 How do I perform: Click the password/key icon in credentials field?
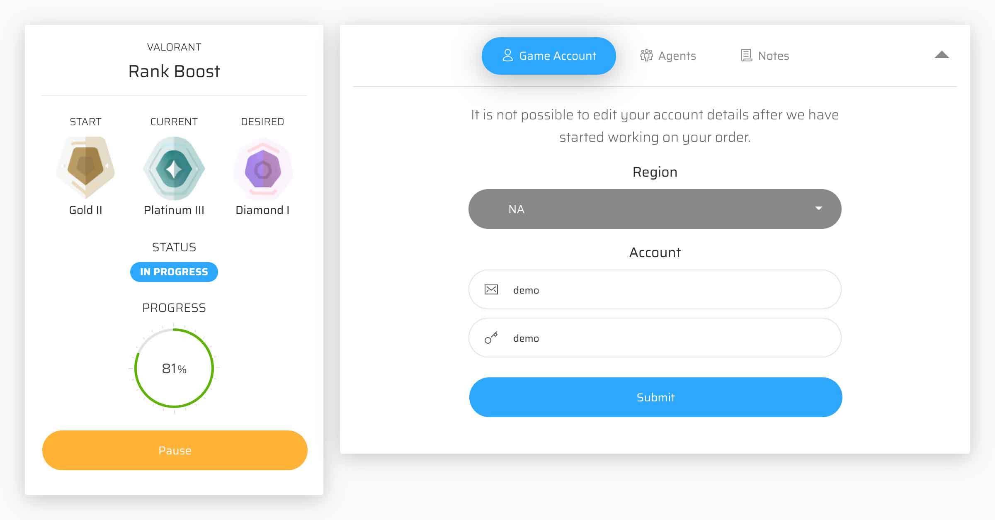pyautogui.click(x=492, y=338)
